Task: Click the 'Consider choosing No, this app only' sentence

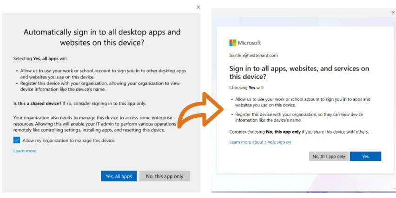Action: (x=299, y=132)
